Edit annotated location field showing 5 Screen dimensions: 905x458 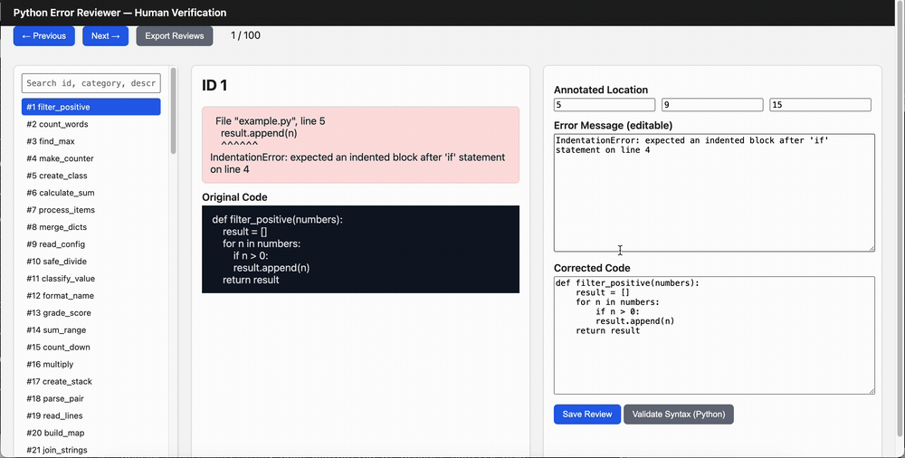(605, 104)
